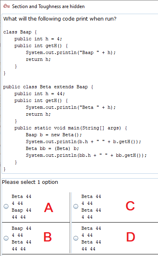Pick the radio button for option C
158x256 pixels.
pyautogui.click(x=76, y=206)
